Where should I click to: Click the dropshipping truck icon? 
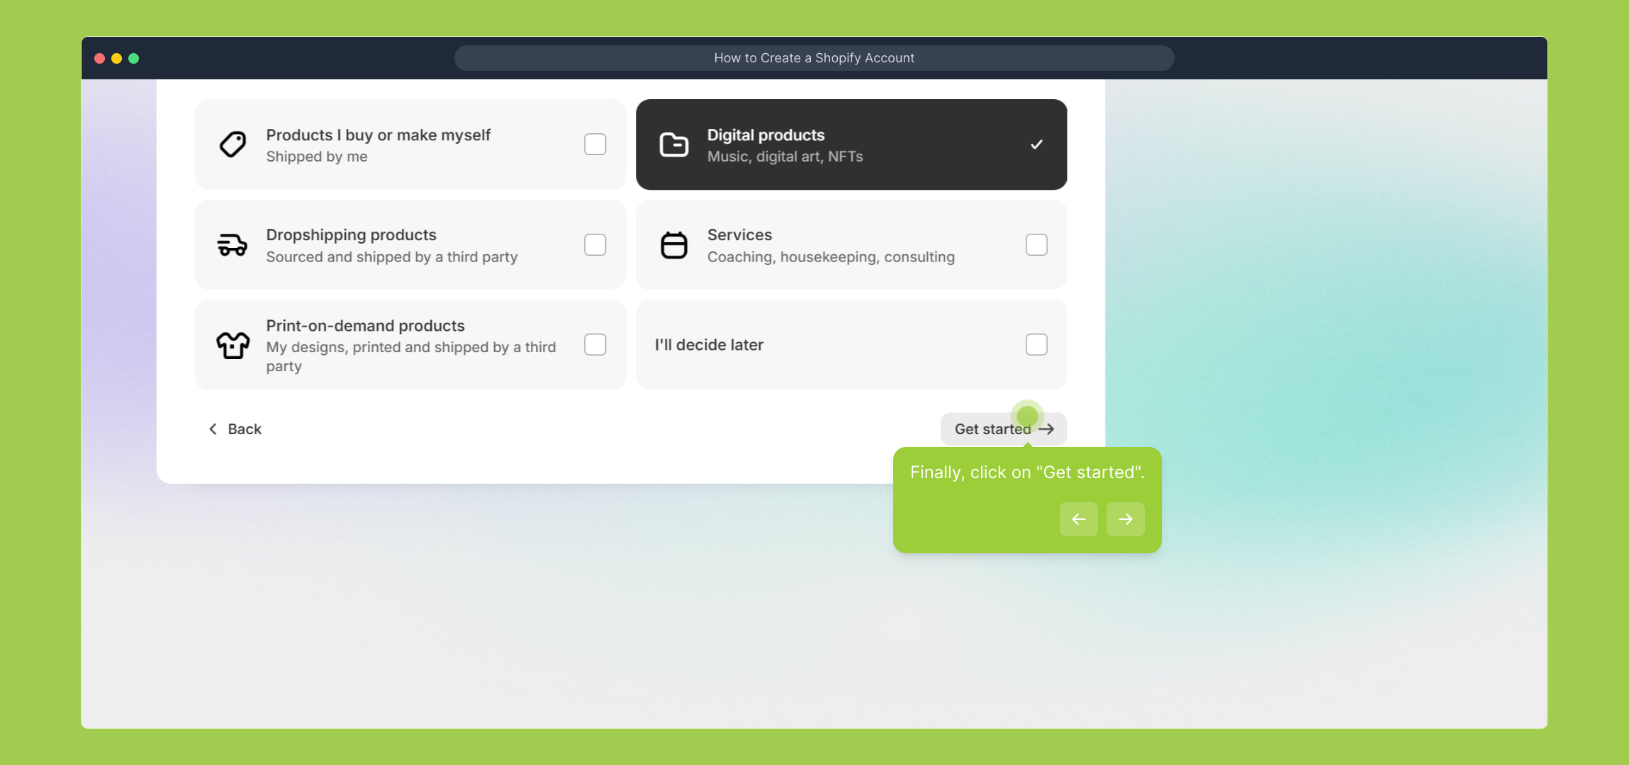pos(233,245)
